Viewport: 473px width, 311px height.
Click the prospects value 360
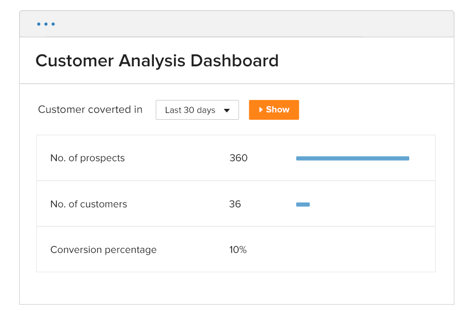click(238, 158)
